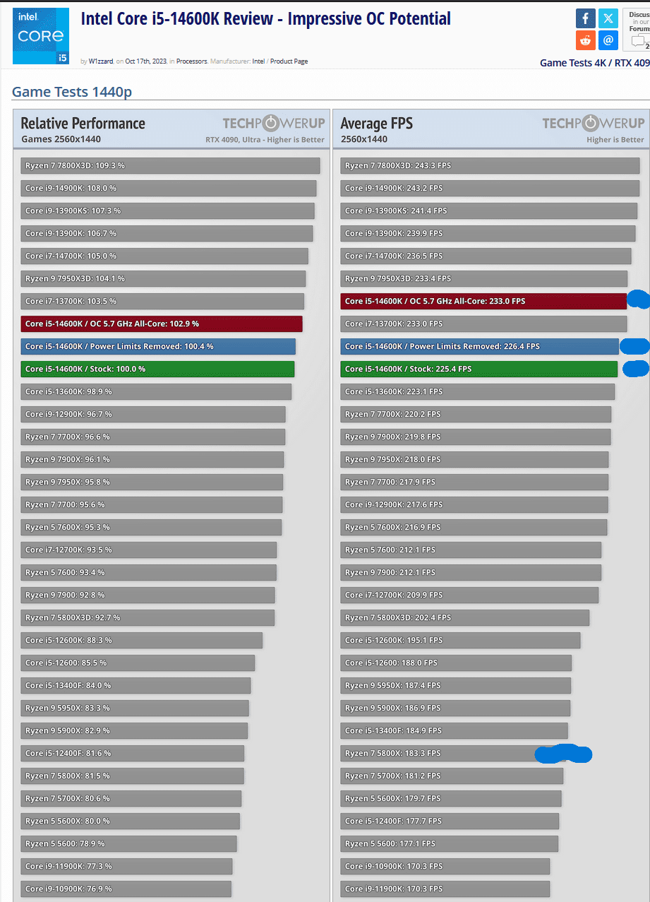Open the Product Page link
650x902 pixels.
click(x=289, y=61)
